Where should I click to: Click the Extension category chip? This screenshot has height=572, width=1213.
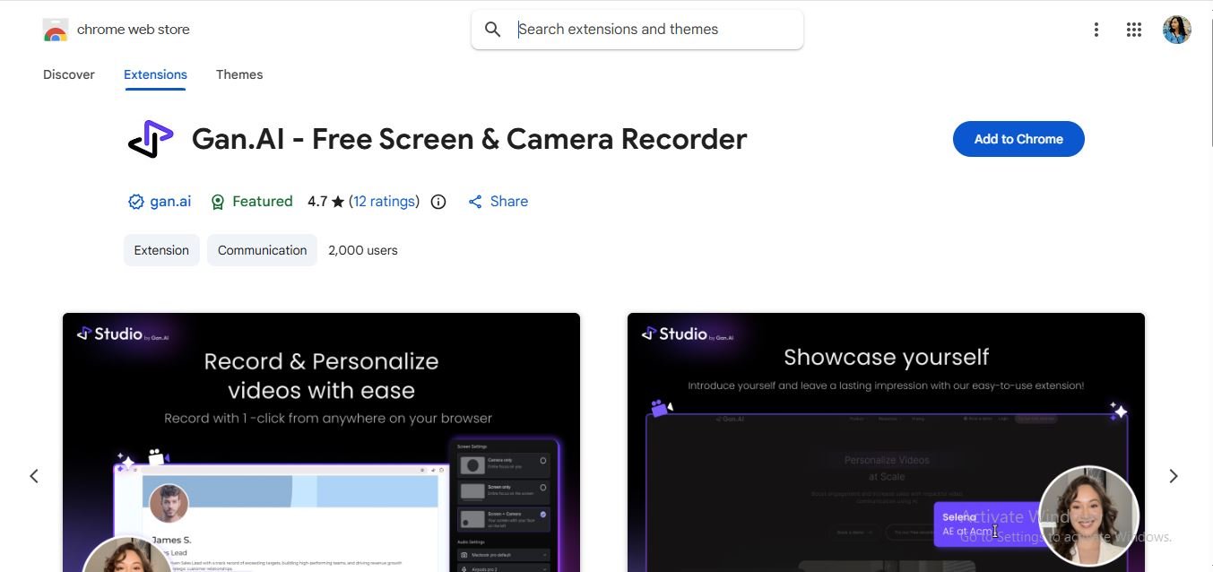click(161, 250)
